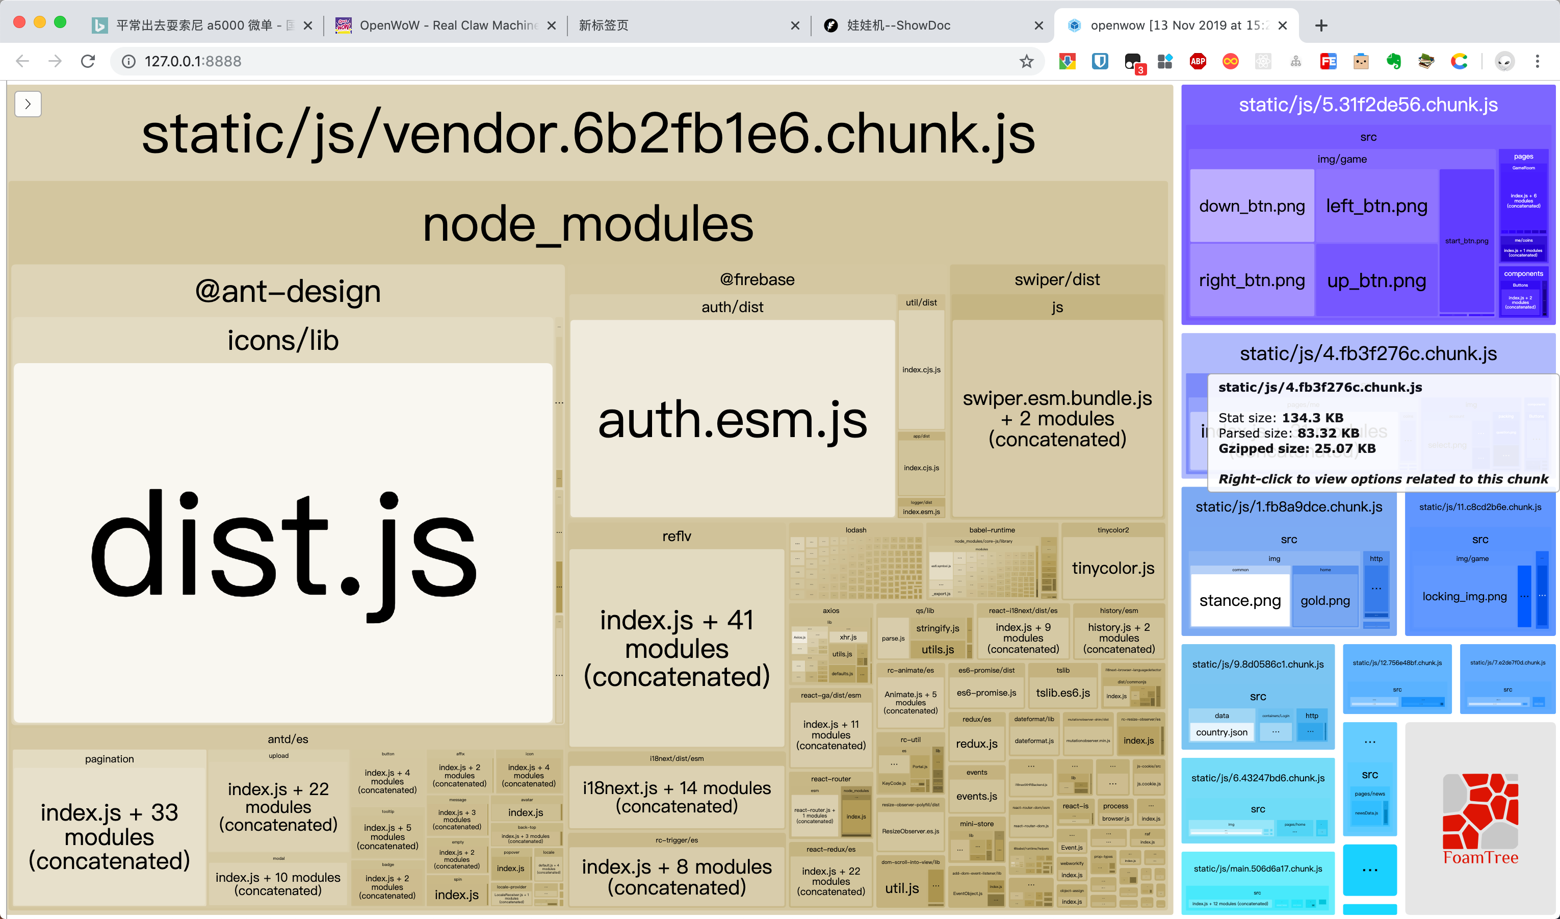The image size is (1560, 919).
Task: Click the Bitwarden shield extension icon
Action: tap(1100, 61)
